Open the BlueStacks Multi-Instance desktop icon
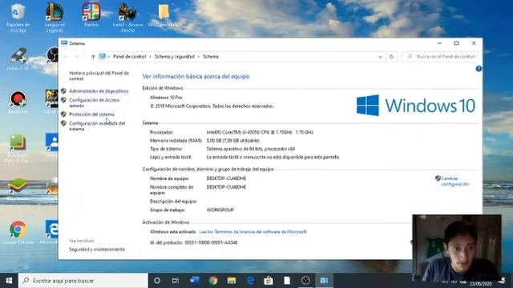Viewport: 513px width, 288px height. pyautogui.click(x=18, y=148)
